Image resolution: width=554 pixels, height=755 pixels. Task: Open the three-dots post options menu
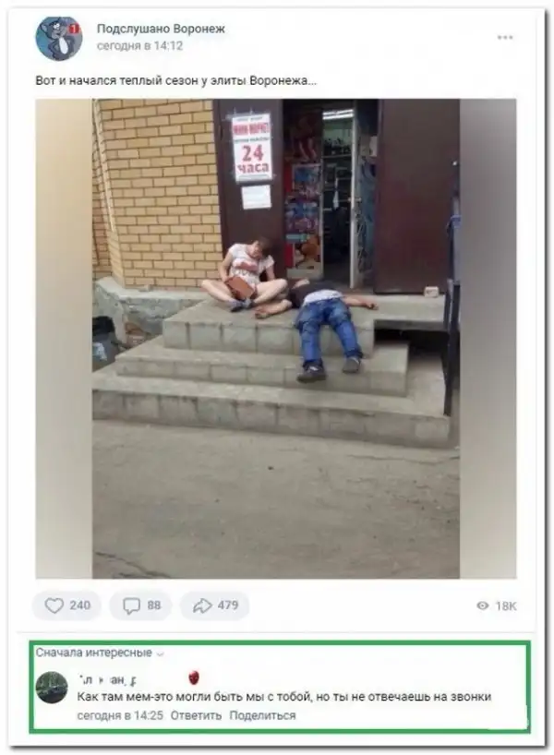505,37
